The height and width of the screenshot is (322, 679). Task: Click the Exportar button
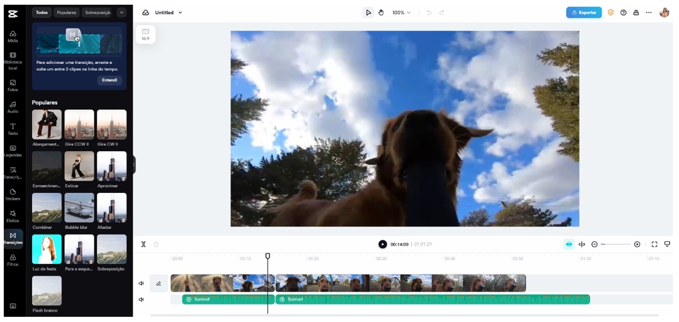pos(584,13)
